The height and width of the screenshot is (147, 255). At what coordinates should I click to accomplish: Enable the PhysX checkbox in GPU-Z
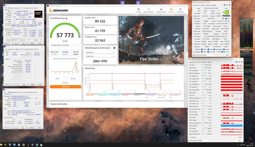(x=216, y=52)
